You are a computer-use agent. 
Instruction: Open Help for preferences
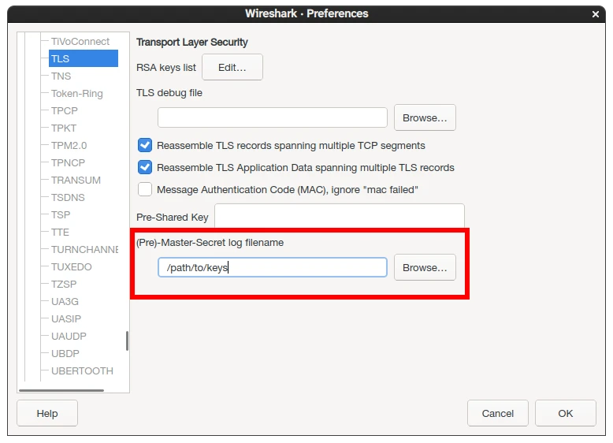click(47, 413)
